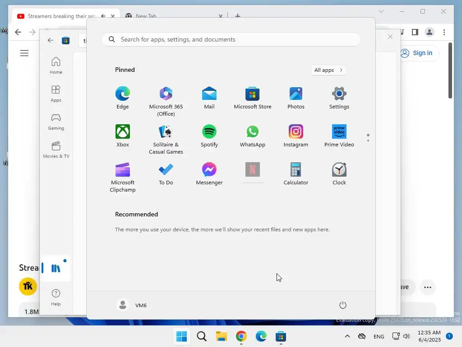Toggle Chrome side panel button

pos(415,32)
